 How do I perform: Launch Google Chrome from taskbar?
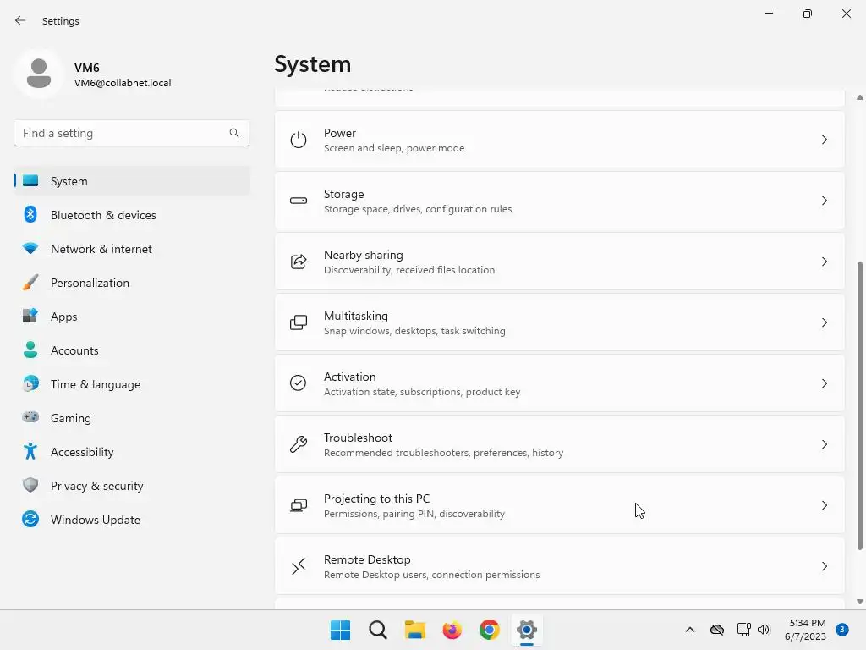(490, 630)
